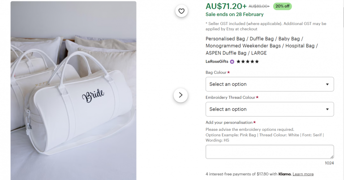Click the crossed-out original price

tap(259, 7)
